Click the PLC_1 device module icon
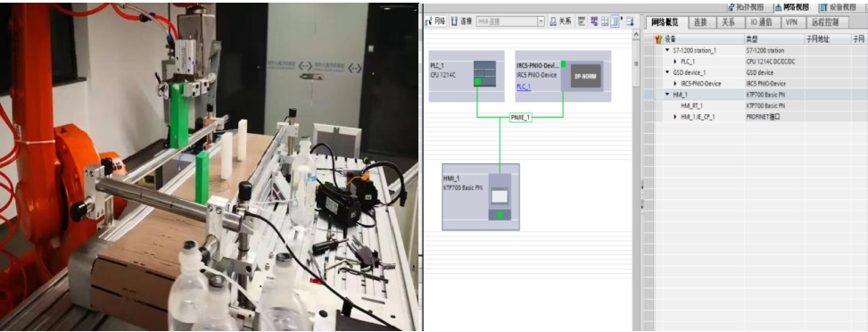 tap(484, 73)
